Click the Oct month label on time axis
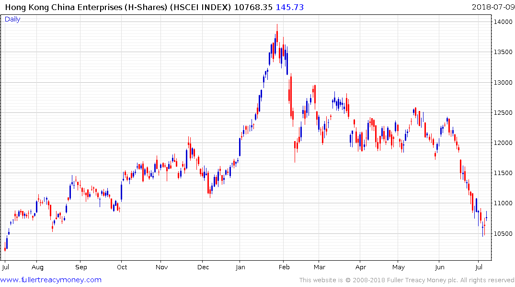 pos(122,267)
